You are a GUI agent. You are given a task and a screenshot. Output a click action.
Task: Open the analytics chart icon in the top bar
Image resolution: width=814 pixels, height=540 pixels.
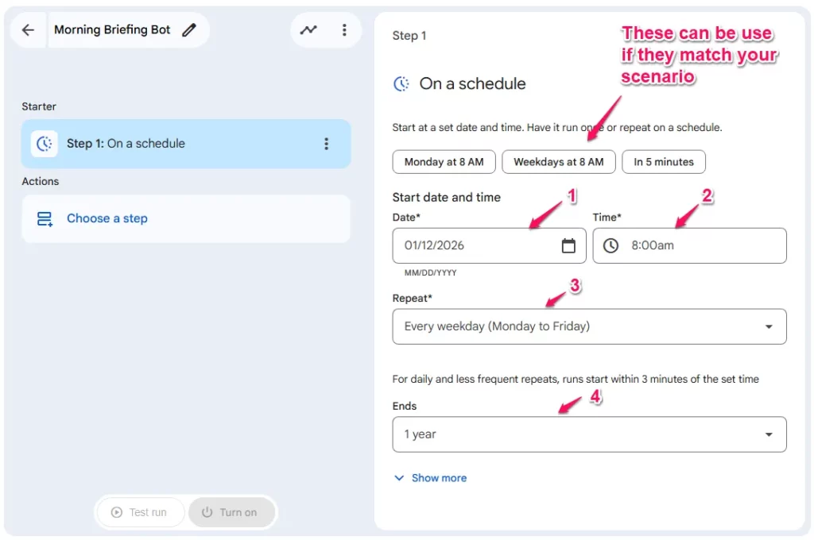pos(308,29)
